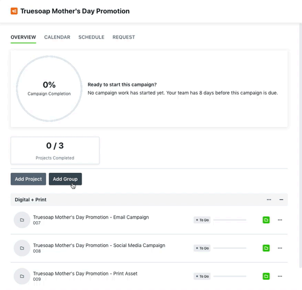The width and height of the screenshot is (302, 290).
Task: Click the project number 007
Action: (37, 223)
